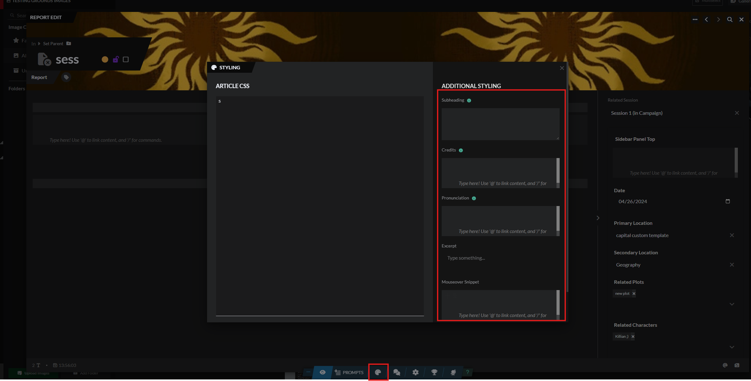
Task: Open the green help question mark
Action: pyautogui.click(x=467, y=372)
